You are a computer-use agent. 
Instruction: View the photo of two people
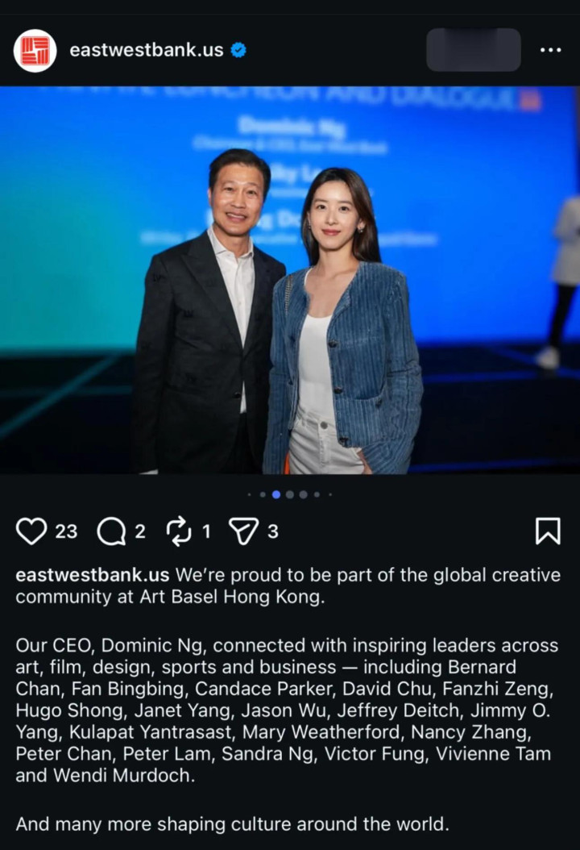coord(290,281)
